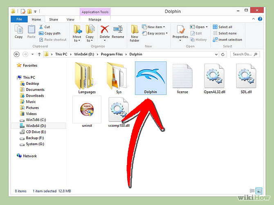Select the vcomp100.dll file
The image size is (274, 205).
click(119, 112)
